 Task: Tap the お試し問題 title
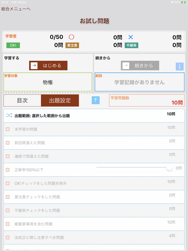pos(94,21)
